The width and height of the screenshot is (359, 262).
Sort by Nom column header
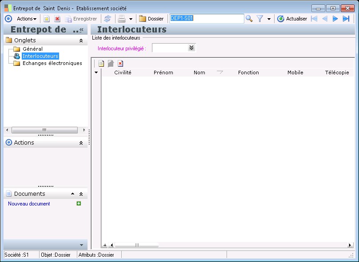[x=199, y=73]
